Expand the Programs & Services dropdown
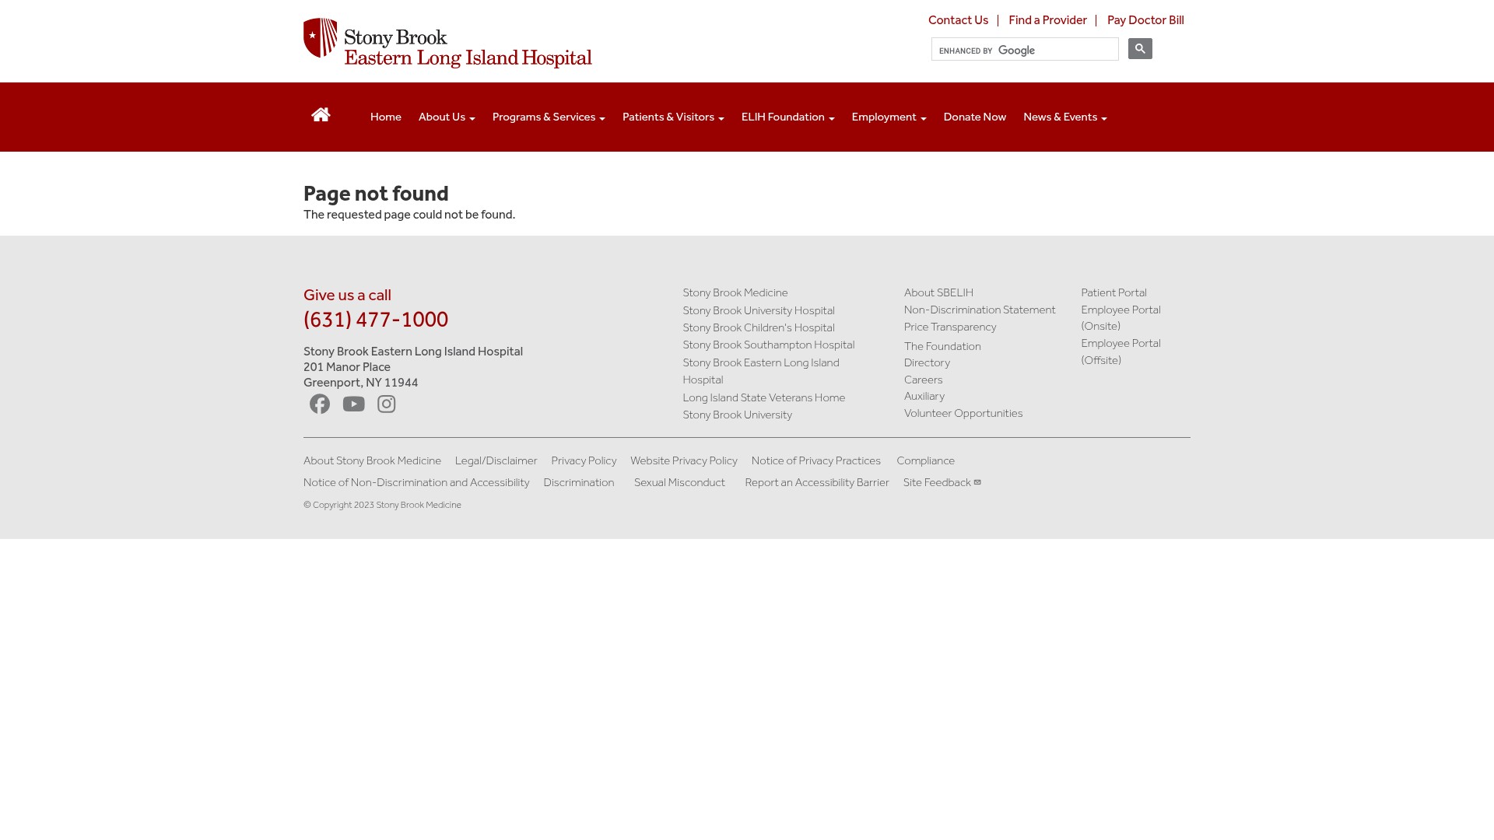The height and width of the screenshot is (840, 1494). [x=549, y=117]
